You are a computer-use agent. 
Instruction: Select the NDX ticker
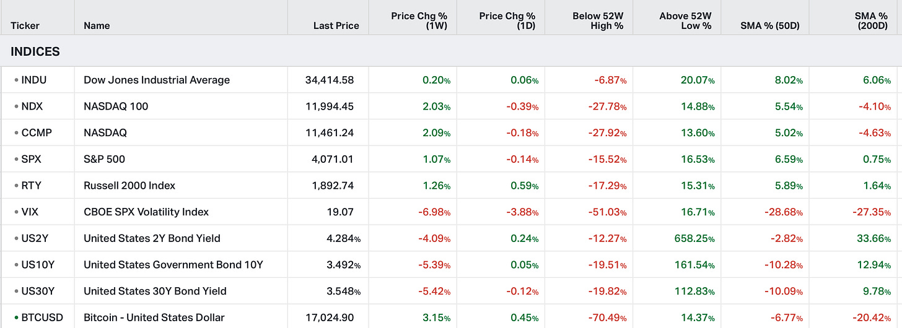pos(32,106)
